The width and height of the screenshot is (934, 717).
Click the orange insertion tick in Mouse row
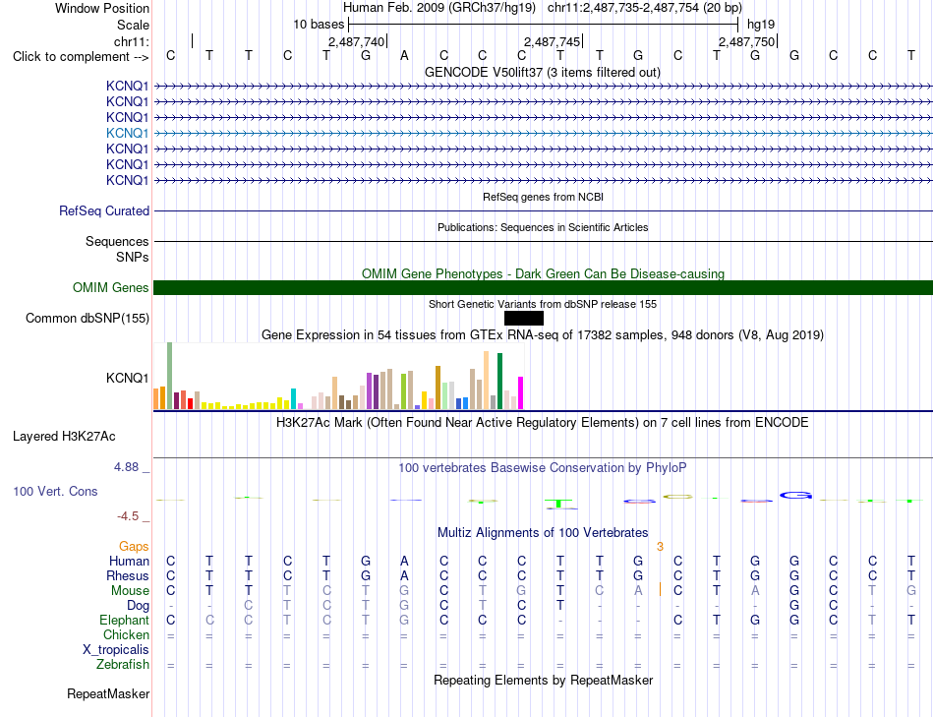coord(660,589)
